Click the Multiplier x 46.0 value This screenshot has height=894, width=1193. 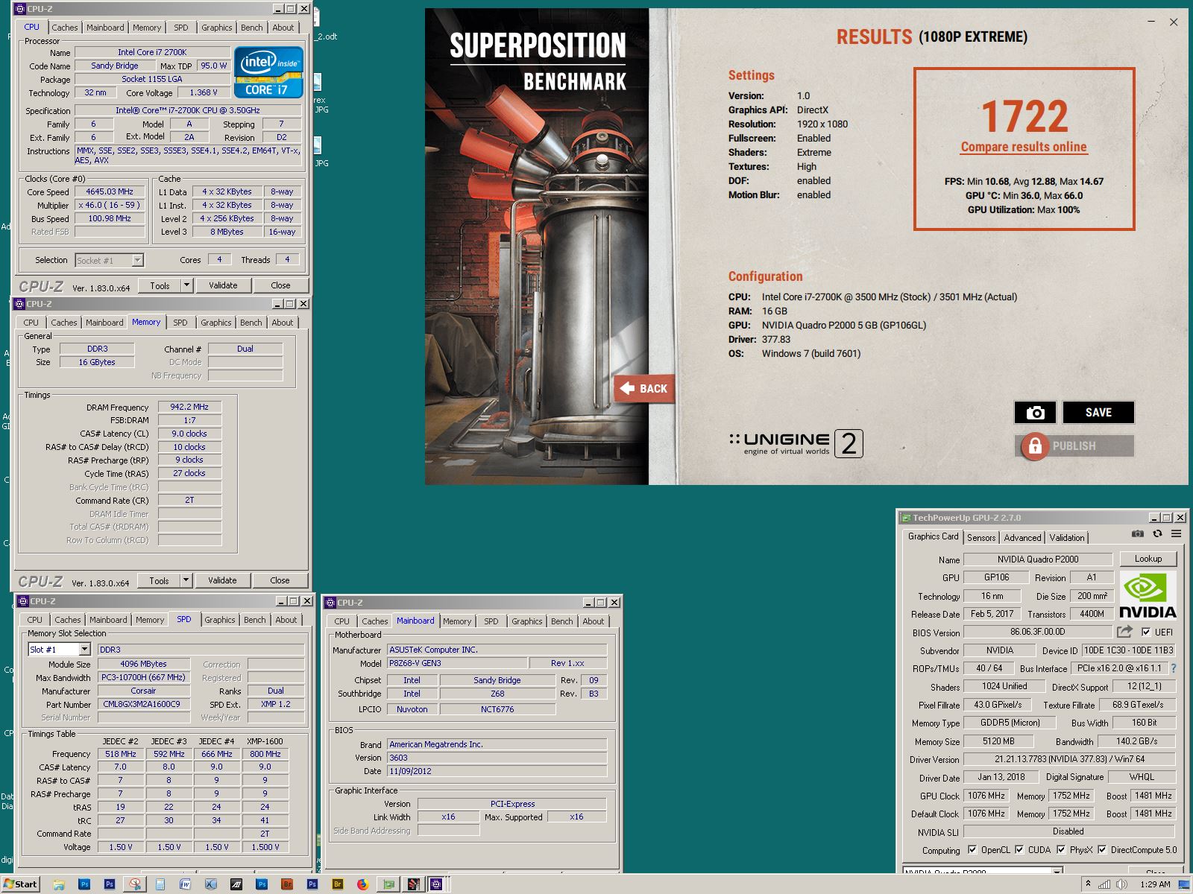110,205
